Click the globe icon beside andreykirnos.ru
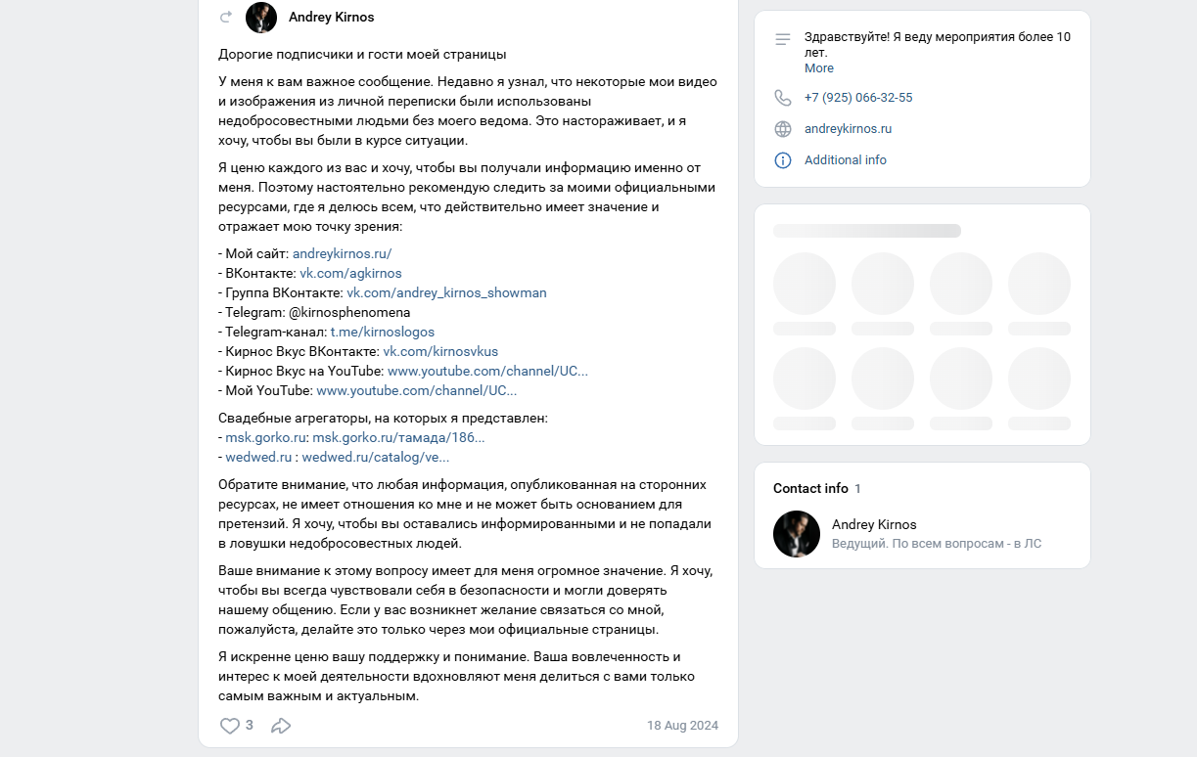This screenshot has height=757, width=1197. (782, 128)
